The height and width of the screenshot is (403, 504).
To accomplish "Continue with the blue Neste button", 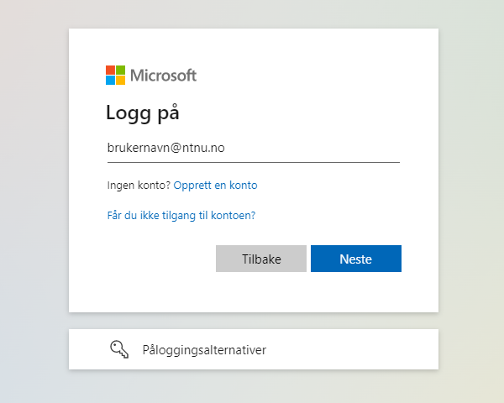I will click(356, 259).
